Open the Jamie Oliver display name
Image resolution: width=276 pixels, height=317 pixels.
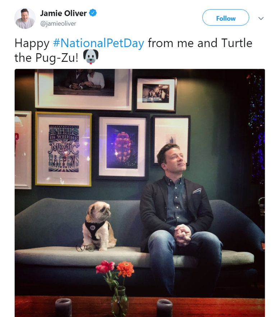click(63, 13)
